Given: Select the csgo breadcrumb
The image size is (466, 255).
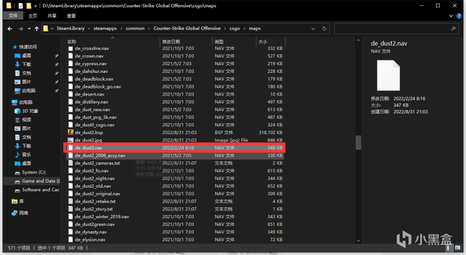Looking at the screenshot, I should [235, 28].
